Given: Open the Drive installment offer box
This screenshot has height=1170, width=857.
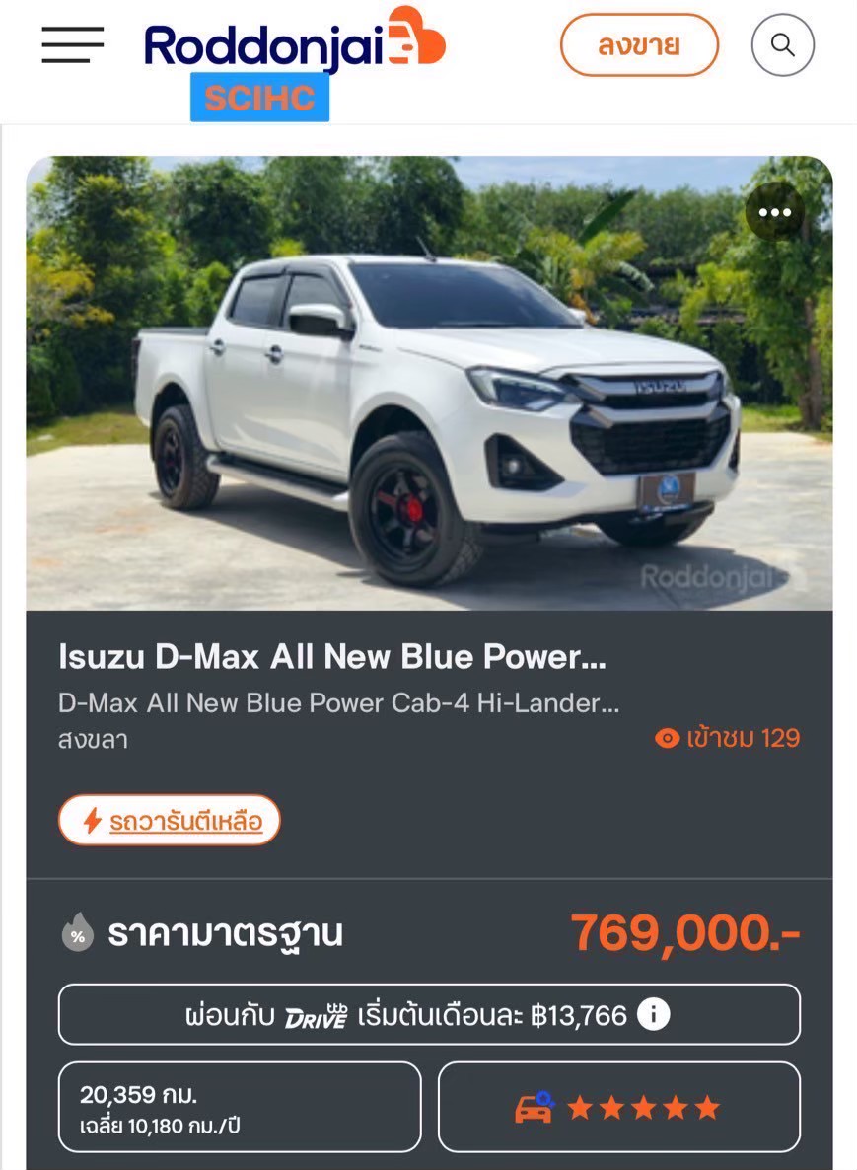Looking at the screenshot, I should click(x=429, y=1015).
